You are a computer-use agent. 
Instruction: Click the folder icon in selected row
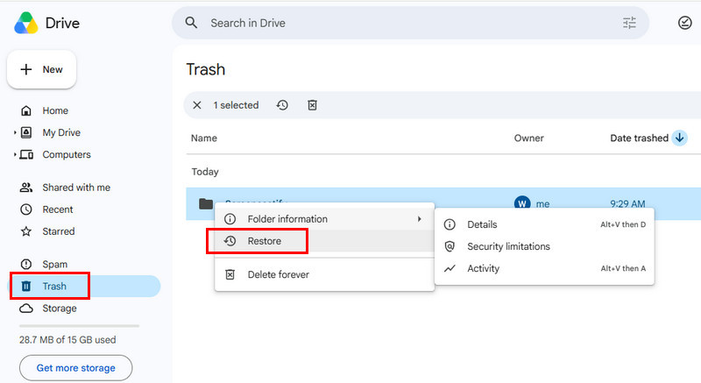point(206,204)
